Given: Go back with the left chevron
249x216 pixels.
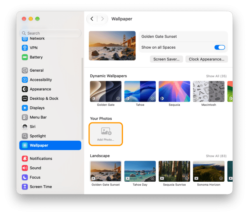Looking at the screenshot, I should 92,19.
